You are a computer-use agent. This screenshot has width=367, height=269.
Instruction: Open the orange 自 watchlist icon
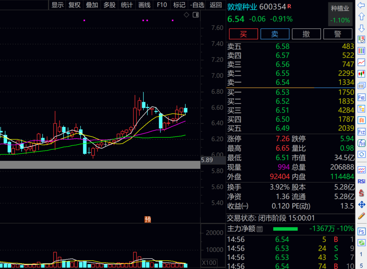(361, 120)
